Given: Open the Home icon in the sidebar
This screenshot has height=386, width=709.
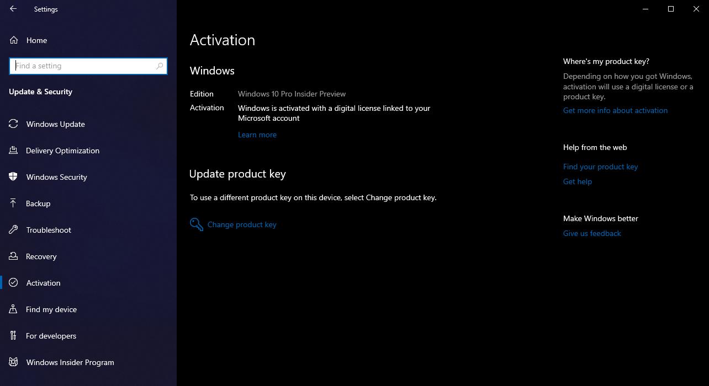Looking at the screenshot, I should click(14, 40).
